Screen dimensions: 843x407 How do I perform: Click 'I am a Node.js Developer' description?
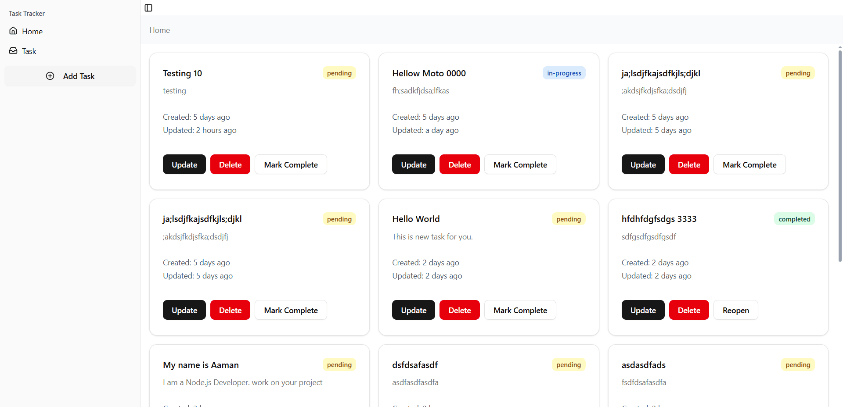pyautogui.click(x=242, y=382)
